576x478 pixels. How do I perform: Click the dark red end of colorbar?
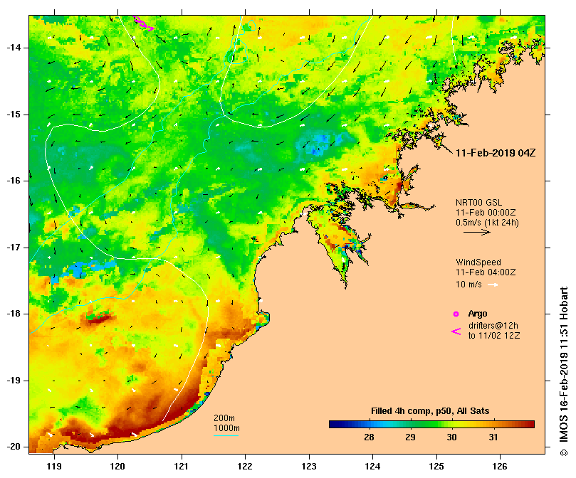coord(530,425)
